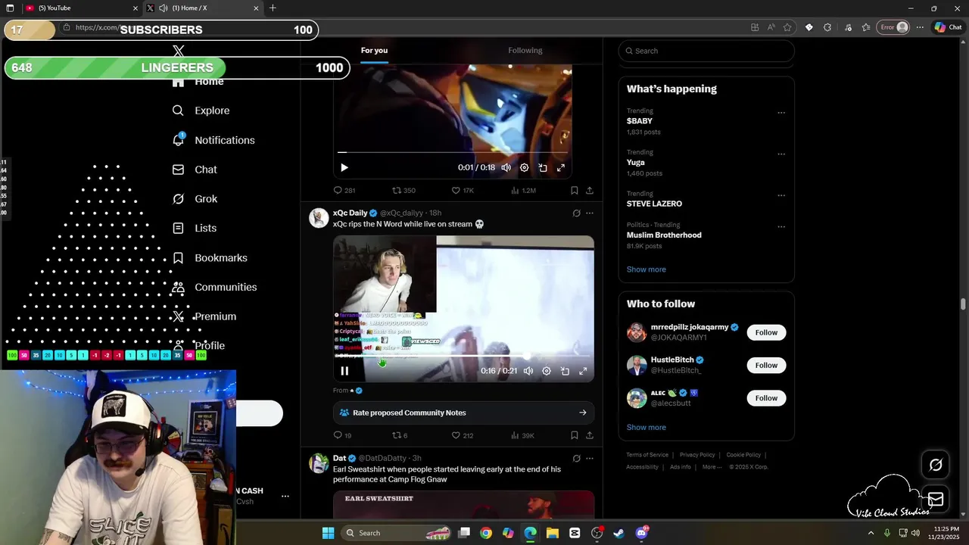Image resolution: width=969 pixels, height=545 pixels.
Task: Click the X search field
Action: coord(706,51)
